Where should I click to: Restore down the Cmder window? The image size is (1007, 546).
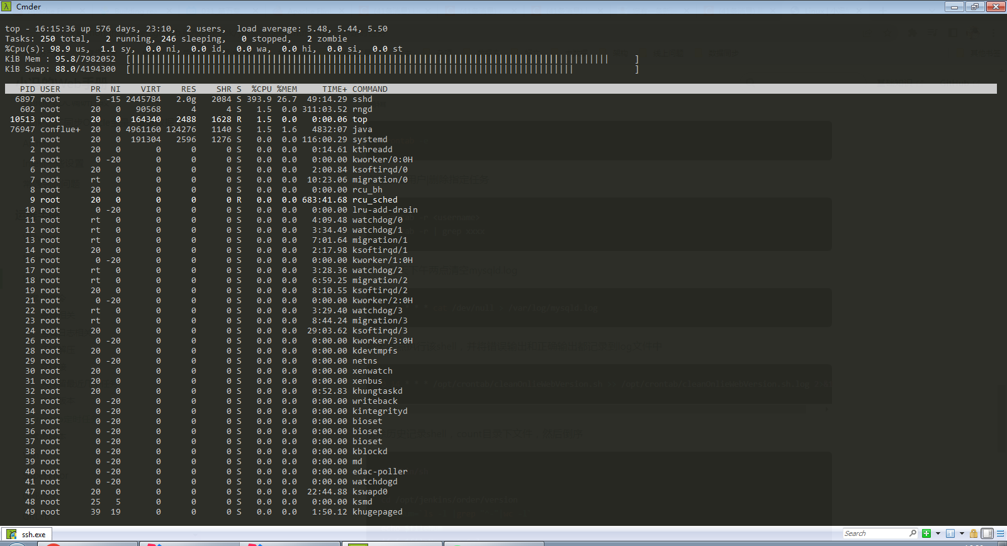[975, 6]
